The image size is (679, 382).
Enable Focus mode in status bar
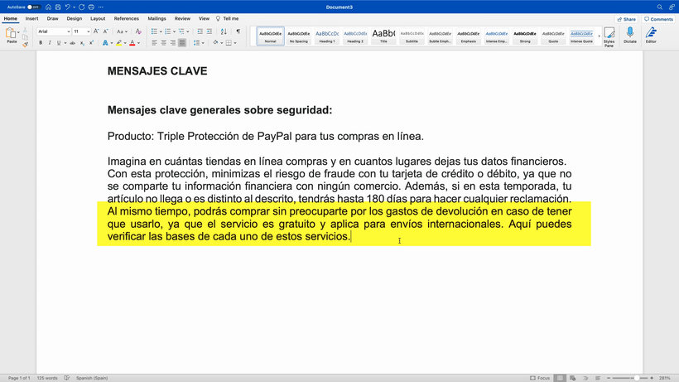click(540, 378)
